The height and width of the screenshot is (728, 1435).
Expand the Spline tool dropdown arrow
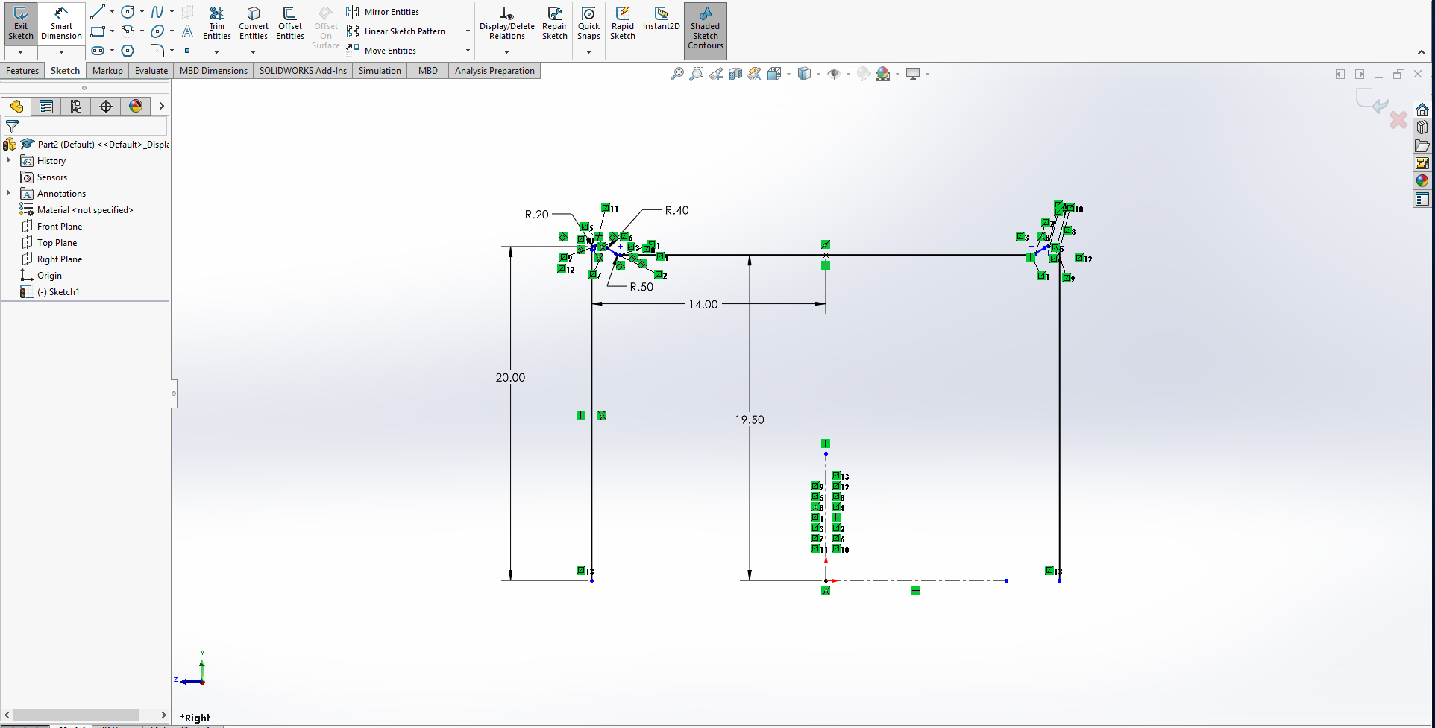click(172, 12)
